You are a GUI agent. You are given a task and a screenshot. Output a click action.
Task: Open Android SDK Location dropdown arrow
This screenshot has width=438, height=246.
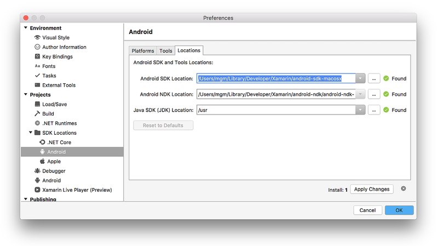pos(360,78)
